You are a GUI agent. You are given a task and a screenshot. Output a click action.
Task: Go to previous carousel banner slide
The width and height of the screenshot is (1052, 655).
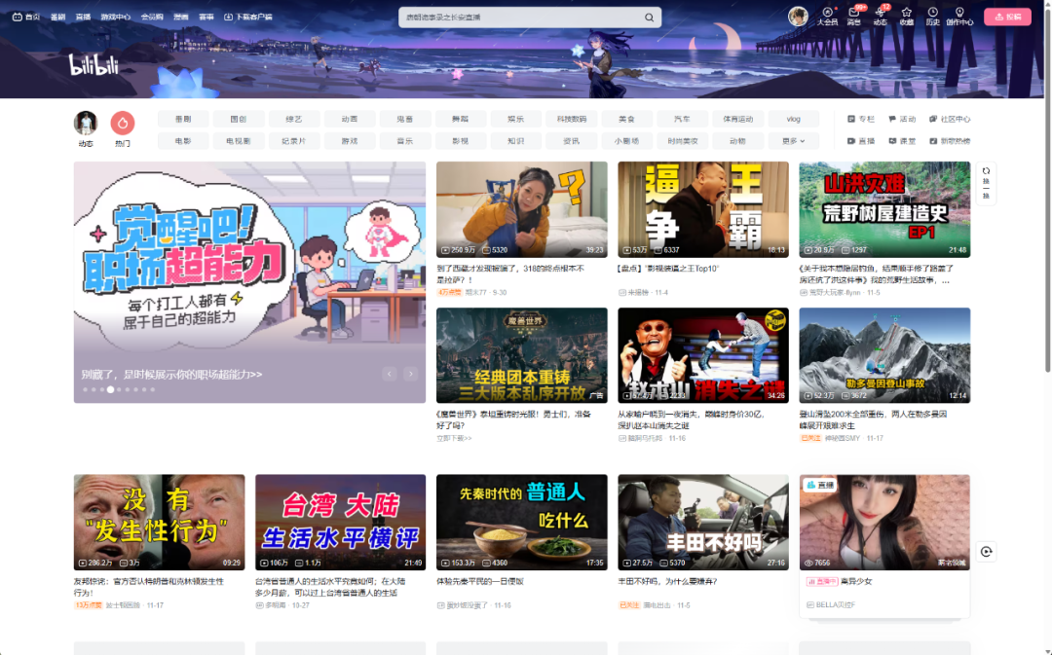point(390,374)
